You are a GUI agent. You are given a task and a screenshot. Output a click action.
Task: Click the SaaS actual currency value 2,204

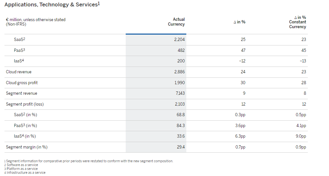pos(179,40)
